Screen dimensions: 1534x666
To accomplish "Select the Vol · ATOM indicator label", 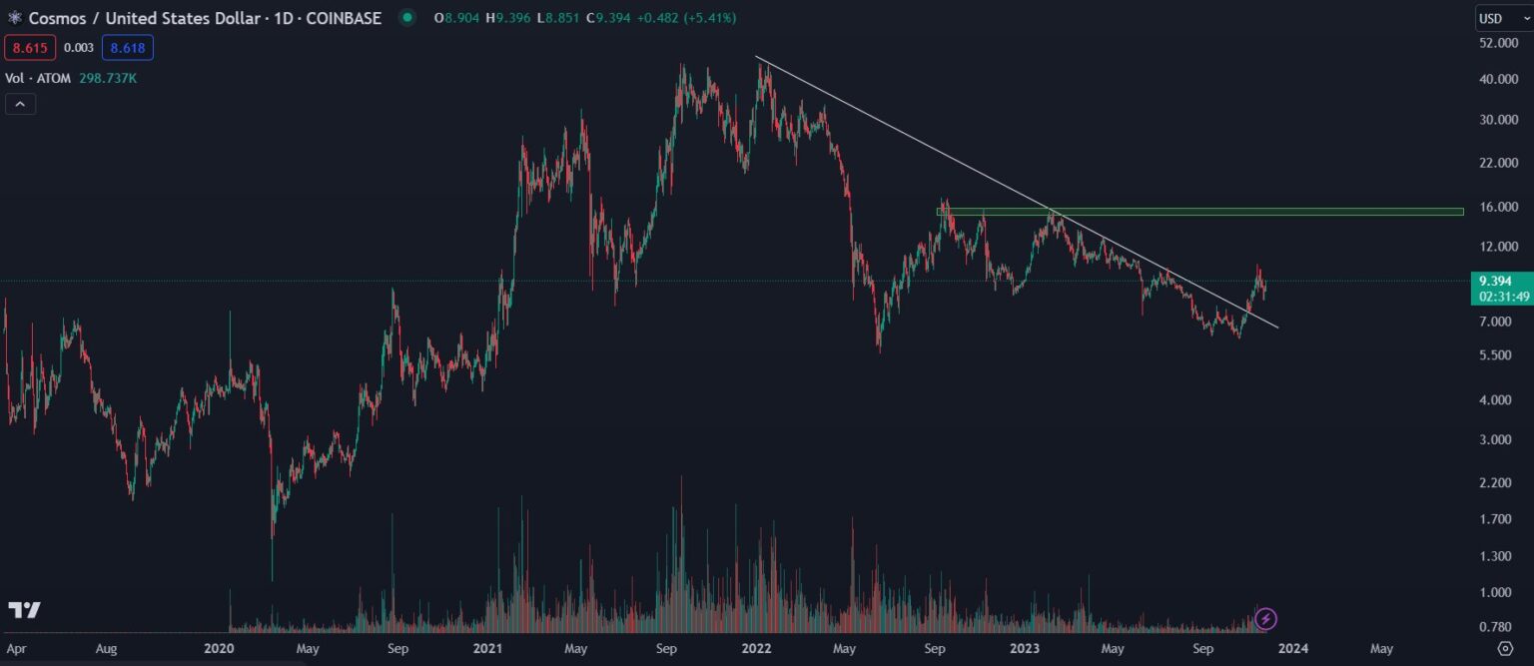I will click(38, 78).
